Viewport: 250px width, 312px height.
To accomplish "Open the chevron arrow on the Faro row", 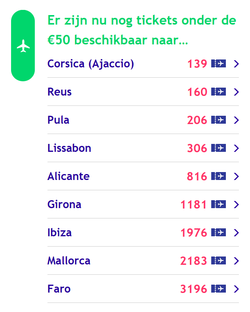I will point(236,289).
